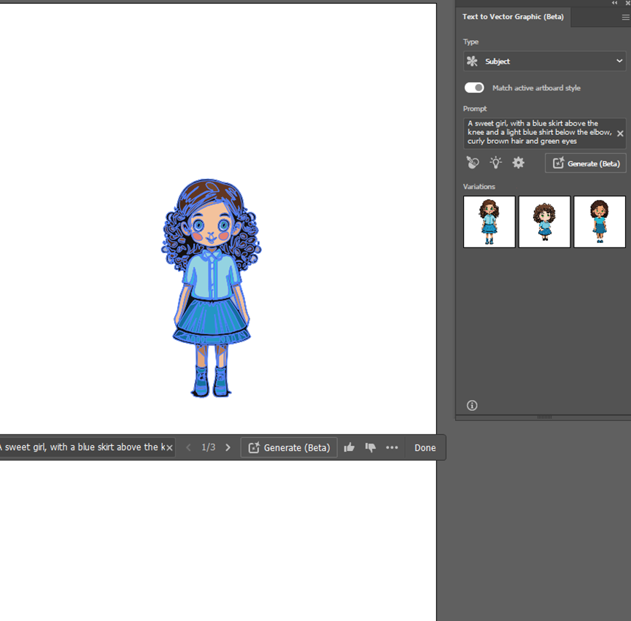Image resolution: width=631 pixels, height=621 pixels.
Task: Collapse the panel with double-arrow icon
Action: (x=614, y=3)
